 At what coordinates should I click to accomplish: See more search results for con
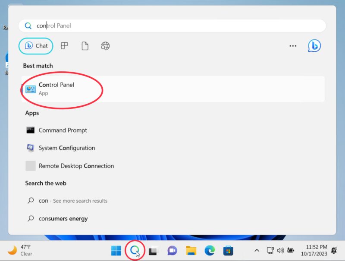tap(66, 201)
